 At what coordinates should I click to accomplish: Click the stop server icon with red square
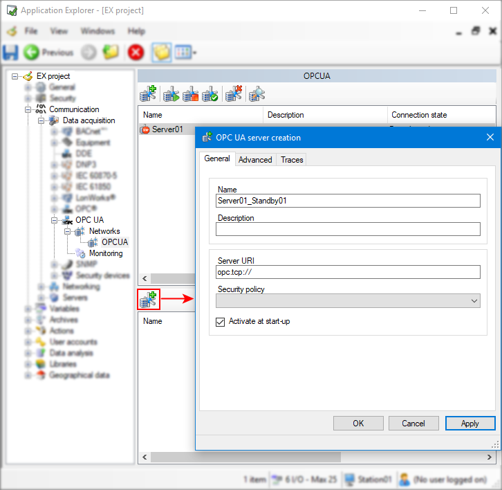[x=191, y=94]
